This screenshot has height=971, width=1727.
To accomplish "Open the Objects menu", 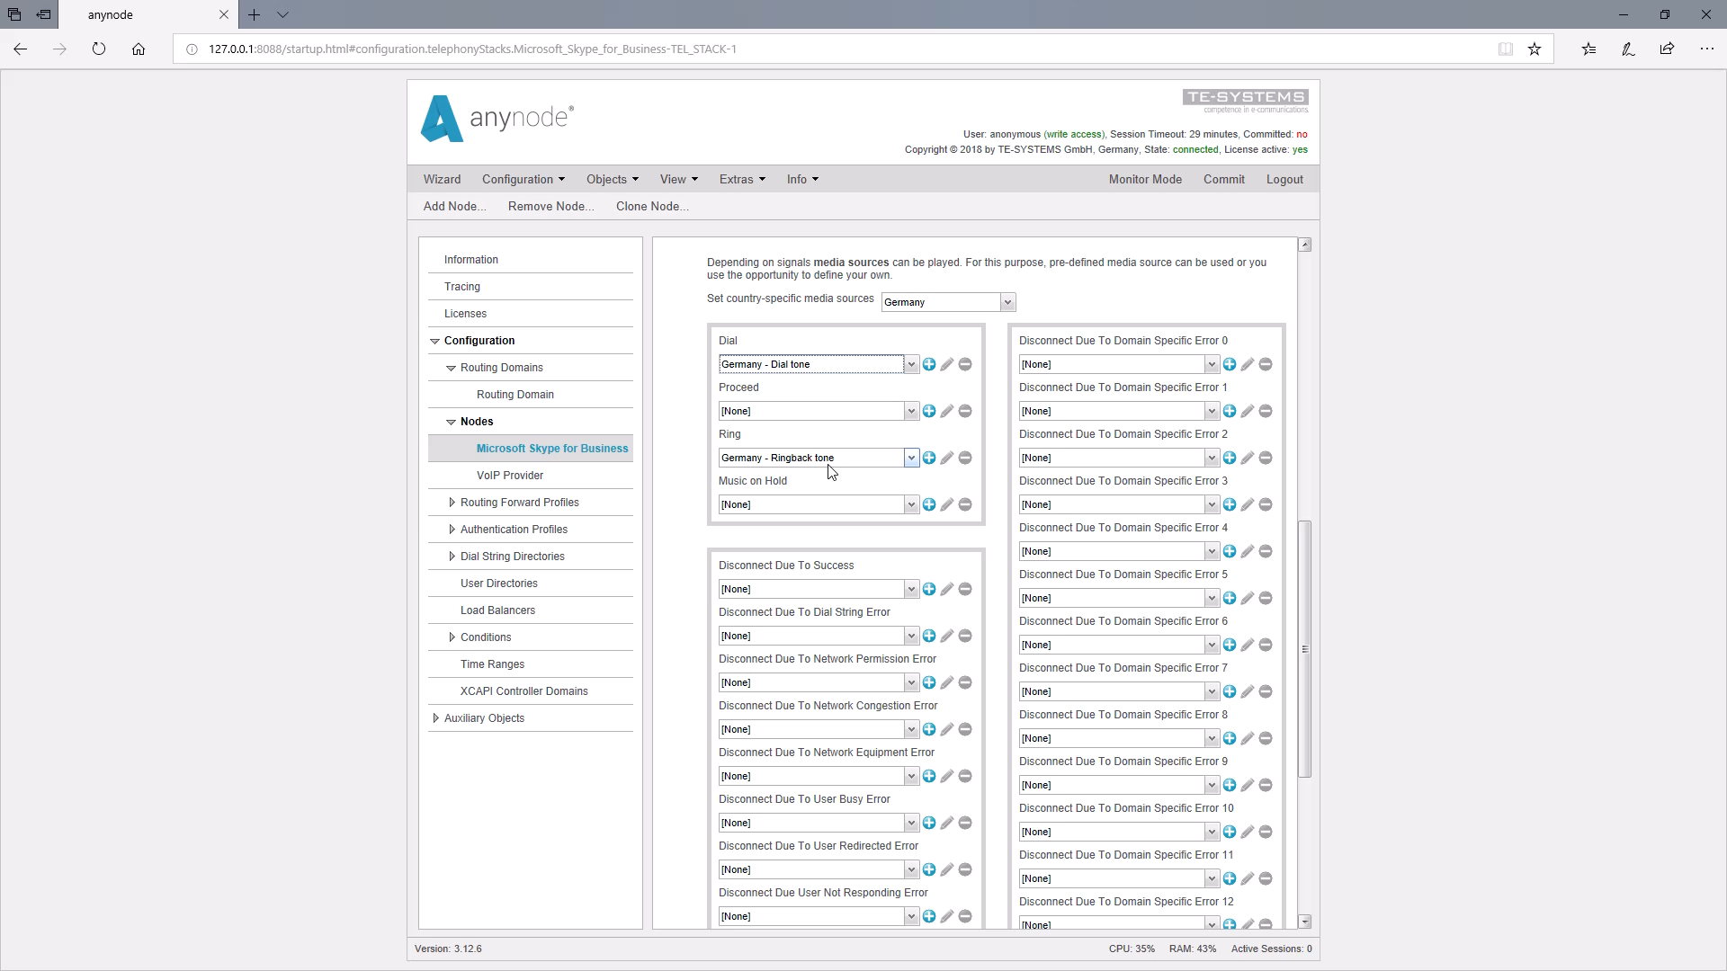I will [x=612, y=179].
